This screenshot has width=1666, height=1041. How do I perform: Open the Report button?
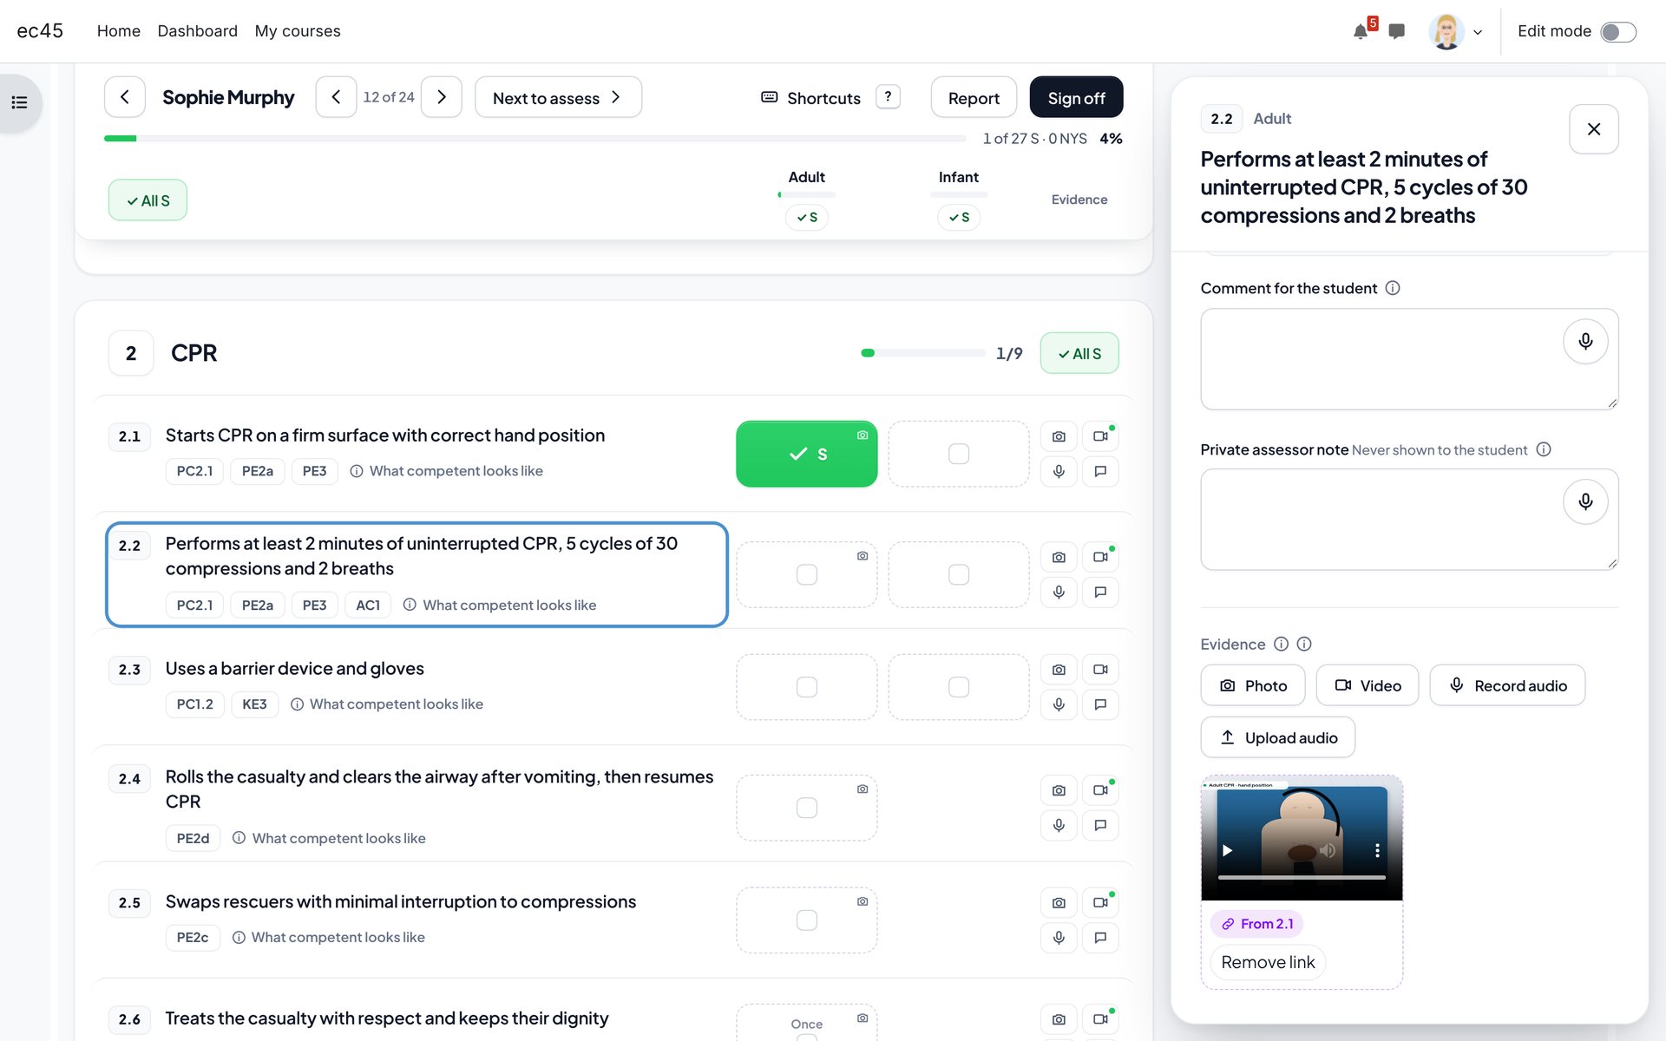coord(974,97)
